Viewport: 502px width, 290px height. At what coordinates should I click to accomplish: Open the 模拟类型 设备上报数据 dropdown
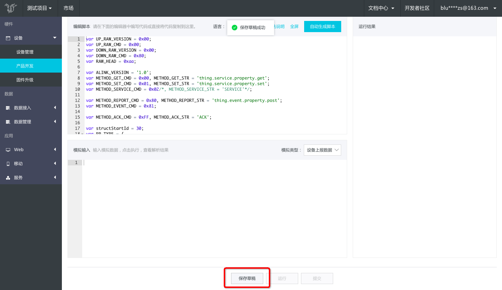[322, 150]
